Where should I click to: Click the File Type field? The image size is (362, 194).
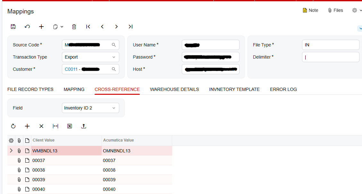[331, 45]
